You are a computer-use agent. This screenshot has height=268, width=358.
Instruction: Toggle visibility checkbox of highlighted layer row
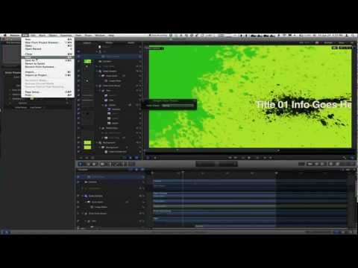click(79, 57)
